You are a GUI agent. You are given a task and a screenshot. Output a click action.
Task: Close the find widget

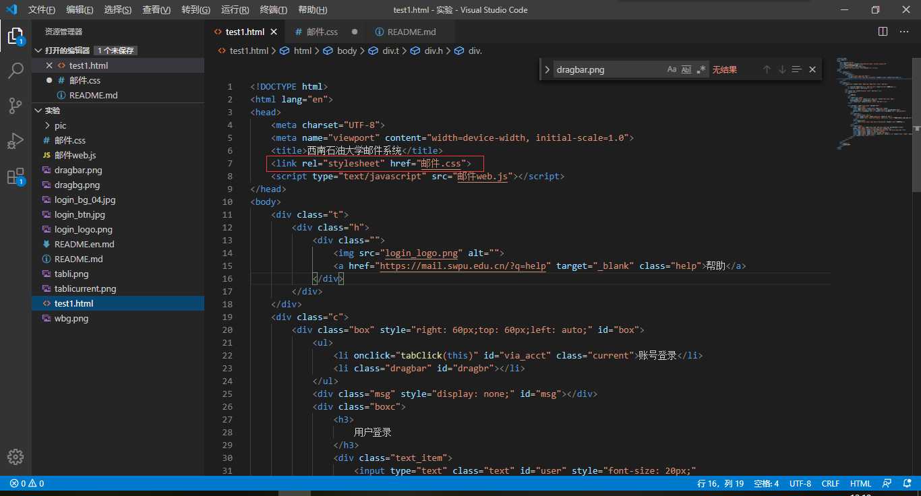(812, 69)
